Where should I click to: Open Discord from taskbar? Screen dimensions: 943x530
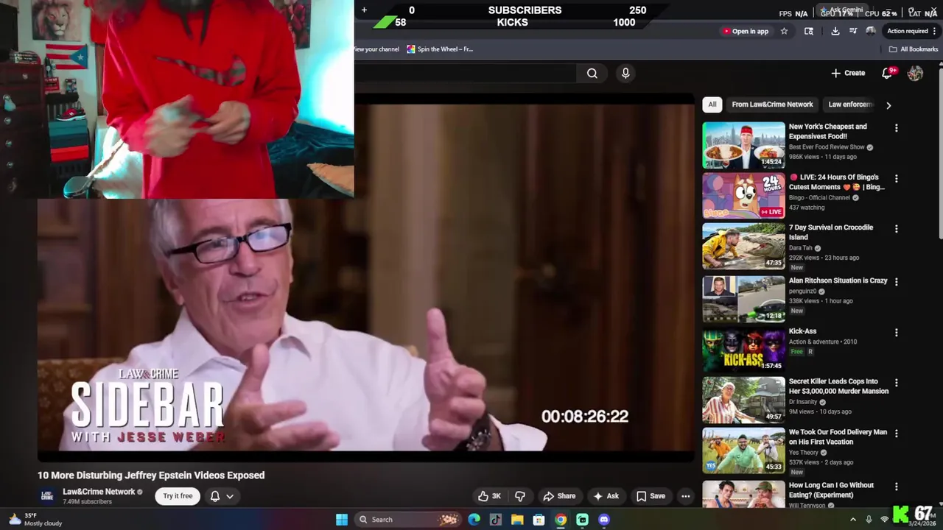[x=604, y=520]
